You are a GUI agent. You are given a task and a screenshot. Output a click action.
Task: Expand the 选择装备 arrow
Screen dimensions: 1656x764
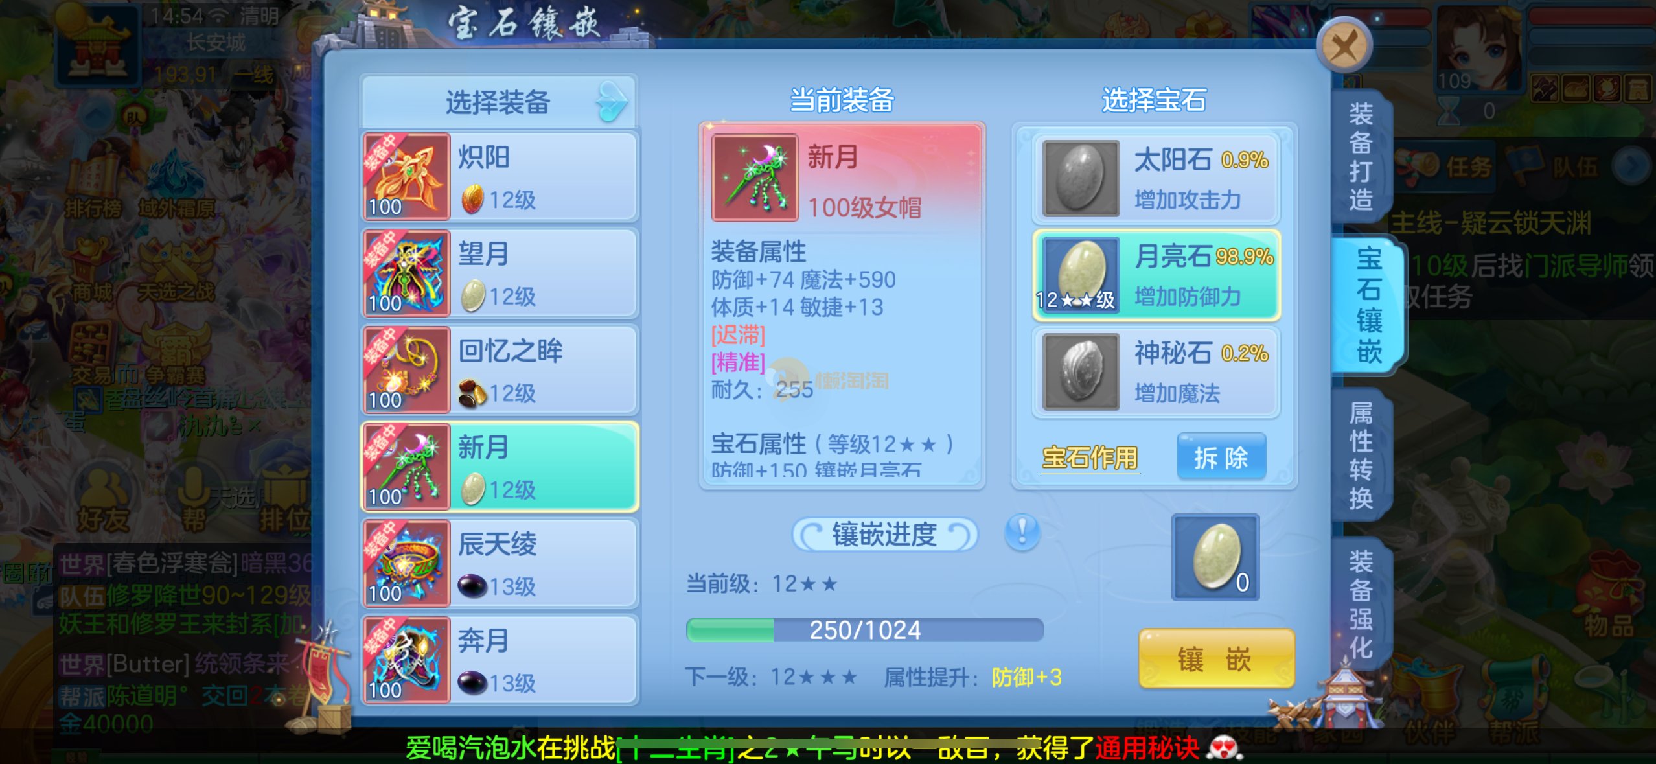pyautogui.click(x=612, y=102)
